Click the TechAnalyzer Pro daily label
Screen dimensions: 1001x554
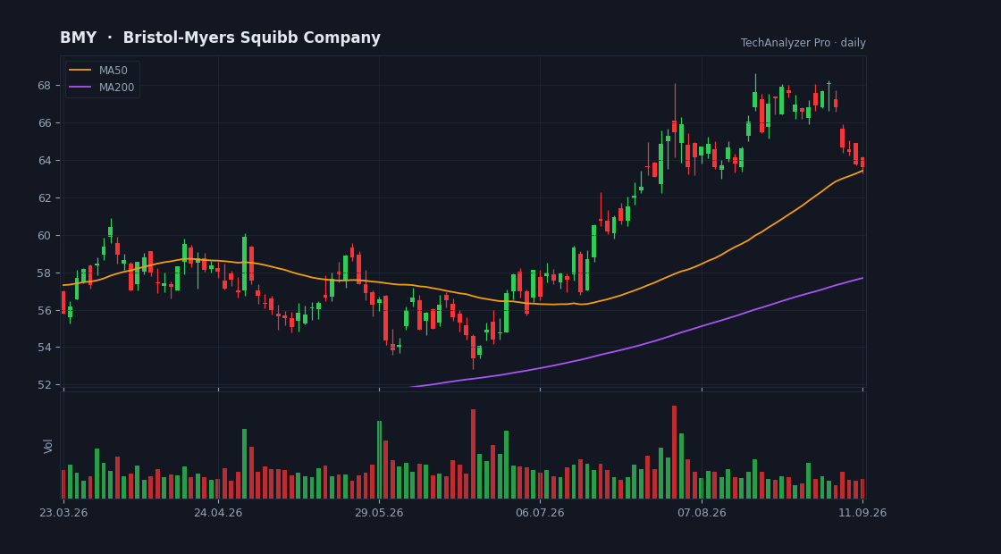(x=803, y=43)
